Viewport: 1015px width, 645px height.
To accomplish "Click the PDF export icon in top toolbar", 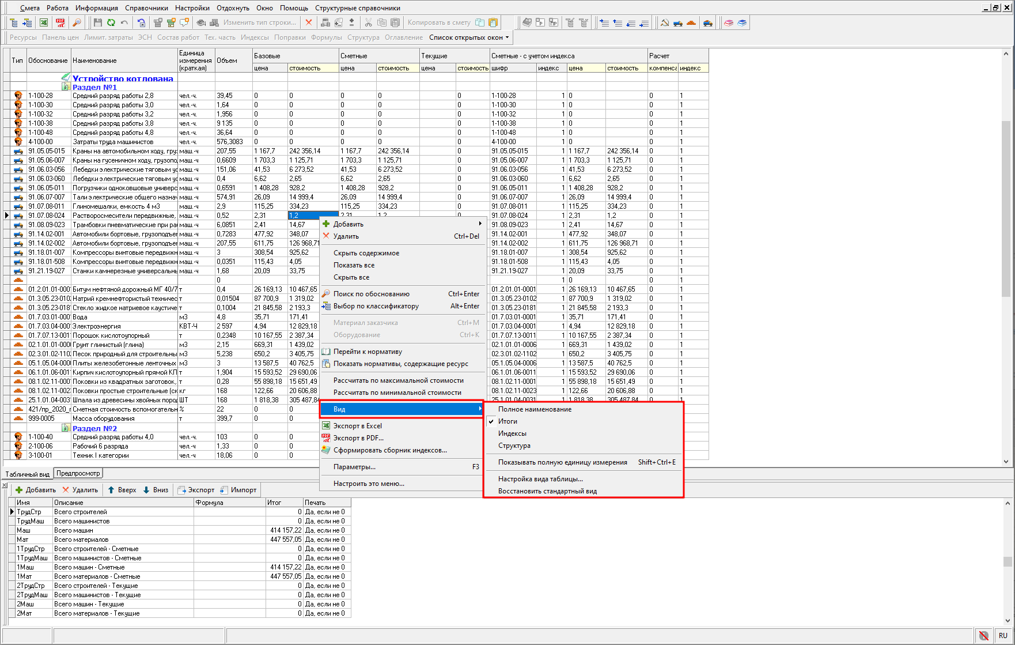I will click(60, 22).
